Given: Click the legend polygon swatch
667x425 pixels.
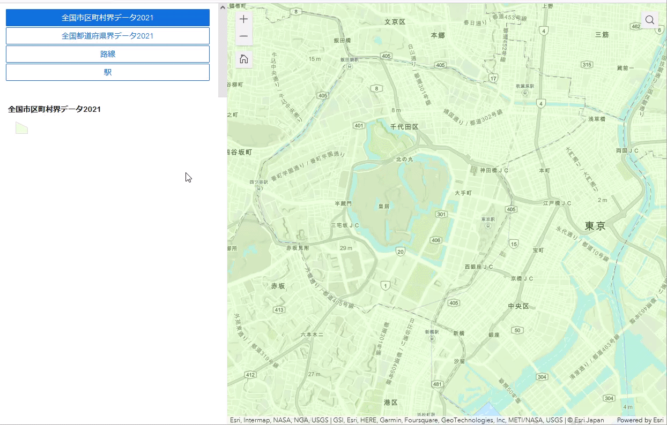Looking at the screenshot, I should pyautogui.click(x=21, y=128).
